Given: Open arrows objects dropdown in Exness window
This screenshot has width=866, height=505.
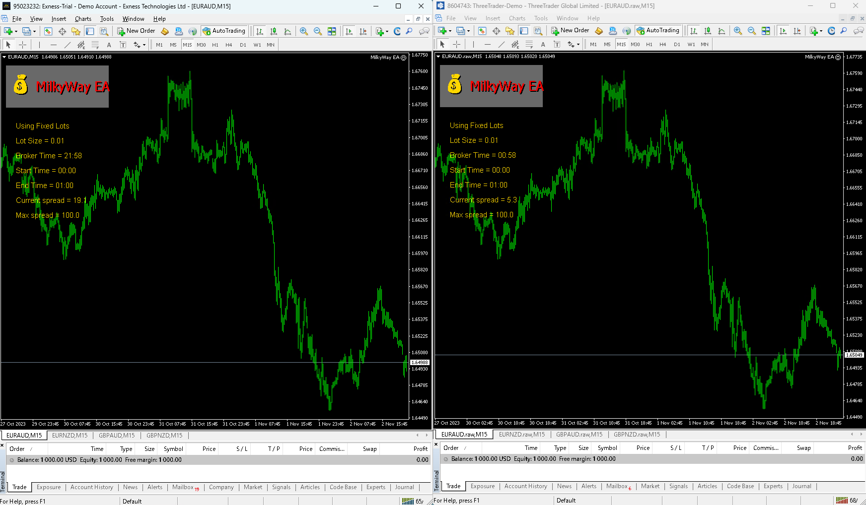Looking at the screenshot, I should point(144,45).
